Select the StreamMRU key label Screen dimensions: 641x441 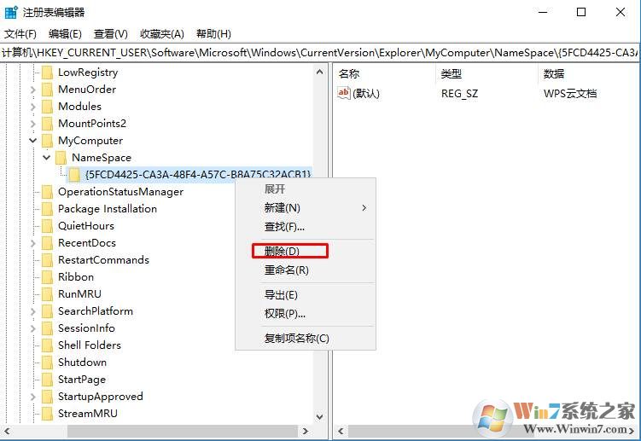point(87,414)
